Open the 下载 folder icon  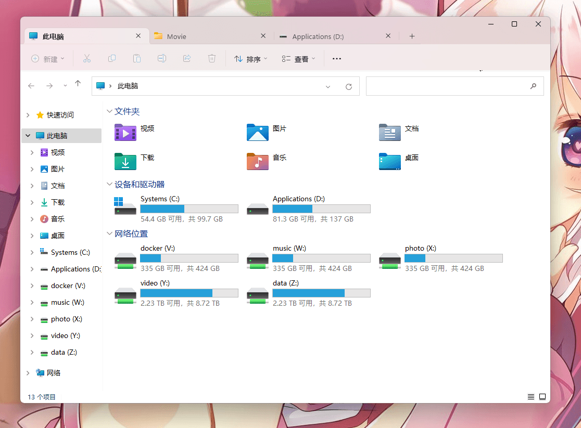click(x=125, y=162)
